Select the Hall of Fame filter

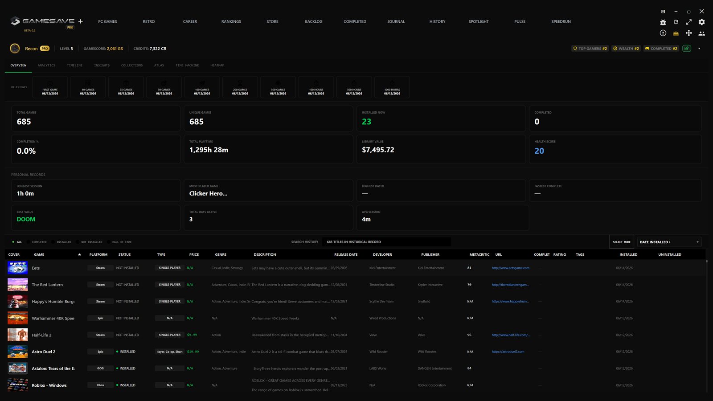coord(119,242)
